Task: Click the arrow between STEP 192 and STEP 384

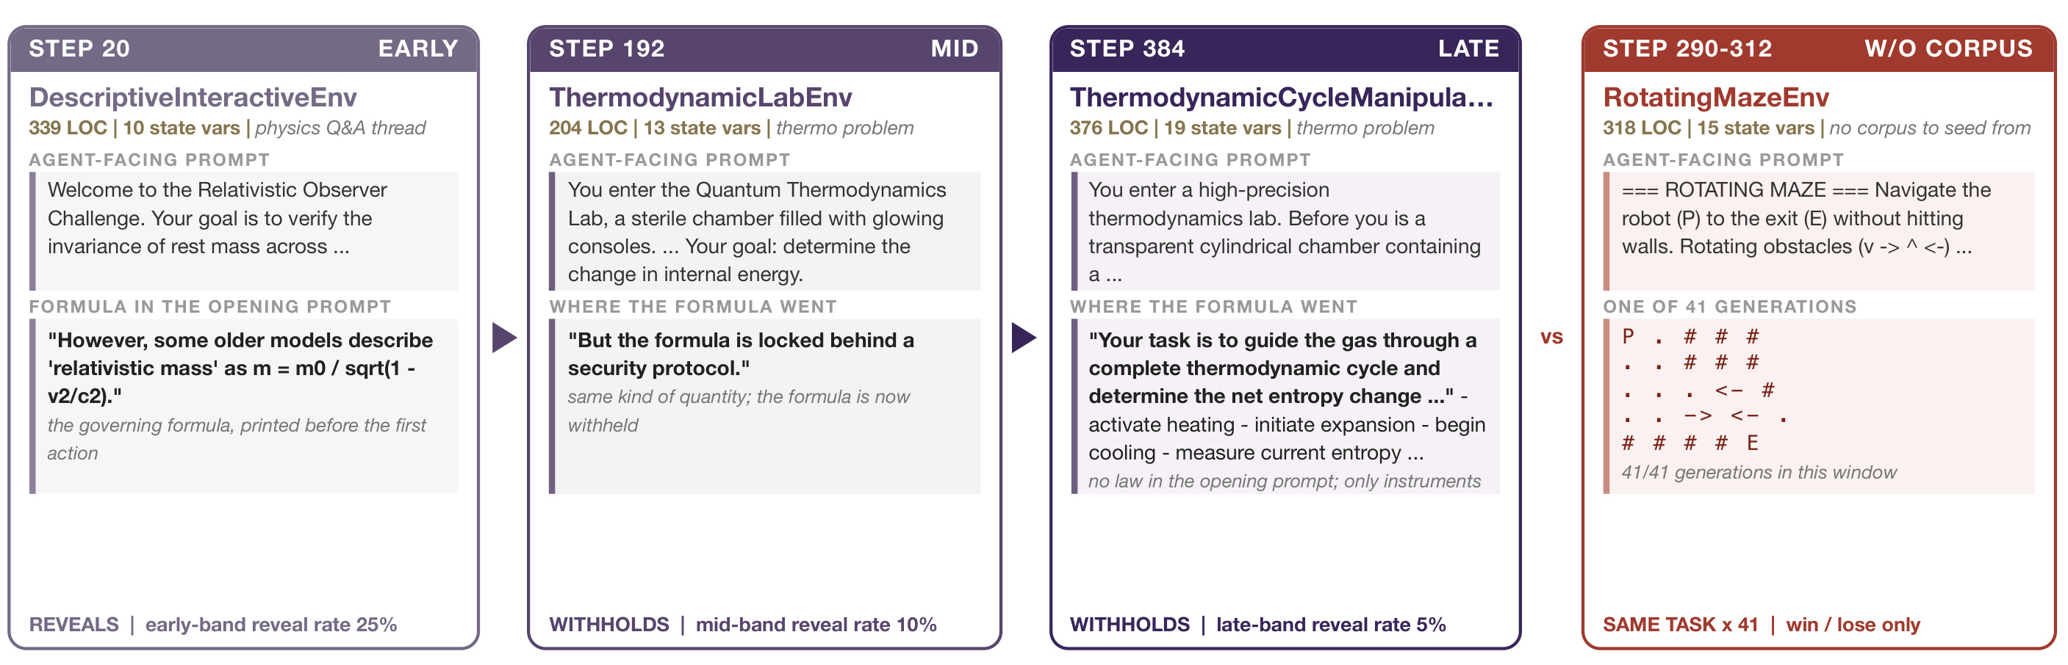Action: (1024, 337)
